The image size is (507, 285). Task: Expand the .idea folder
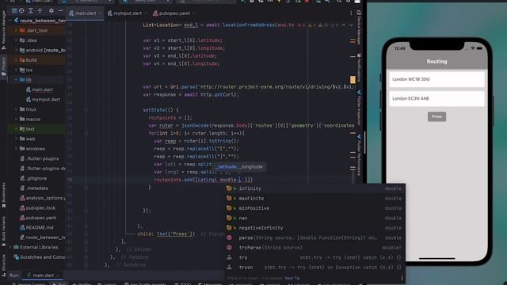[x=16, y=40]
